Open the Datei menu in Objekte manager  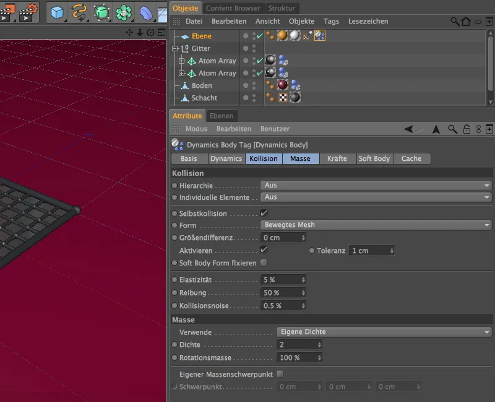click(x=194, y=22)
